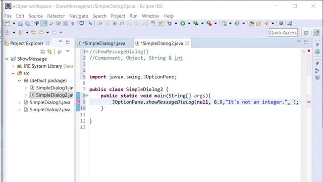Expand the JRE System Library node
323x182 pixels.
[x=13, y=66]
